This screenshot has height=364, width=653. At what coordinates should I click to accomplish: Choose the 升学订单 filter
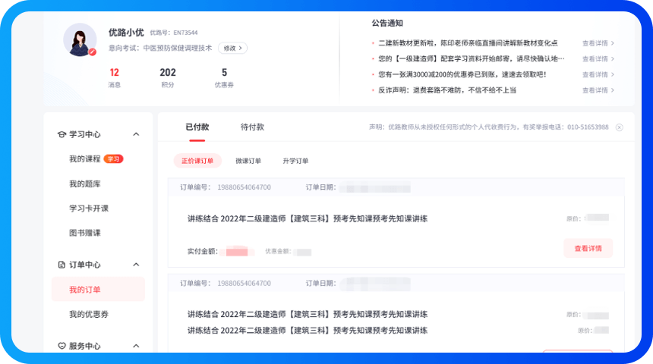(x=295, y=161)
